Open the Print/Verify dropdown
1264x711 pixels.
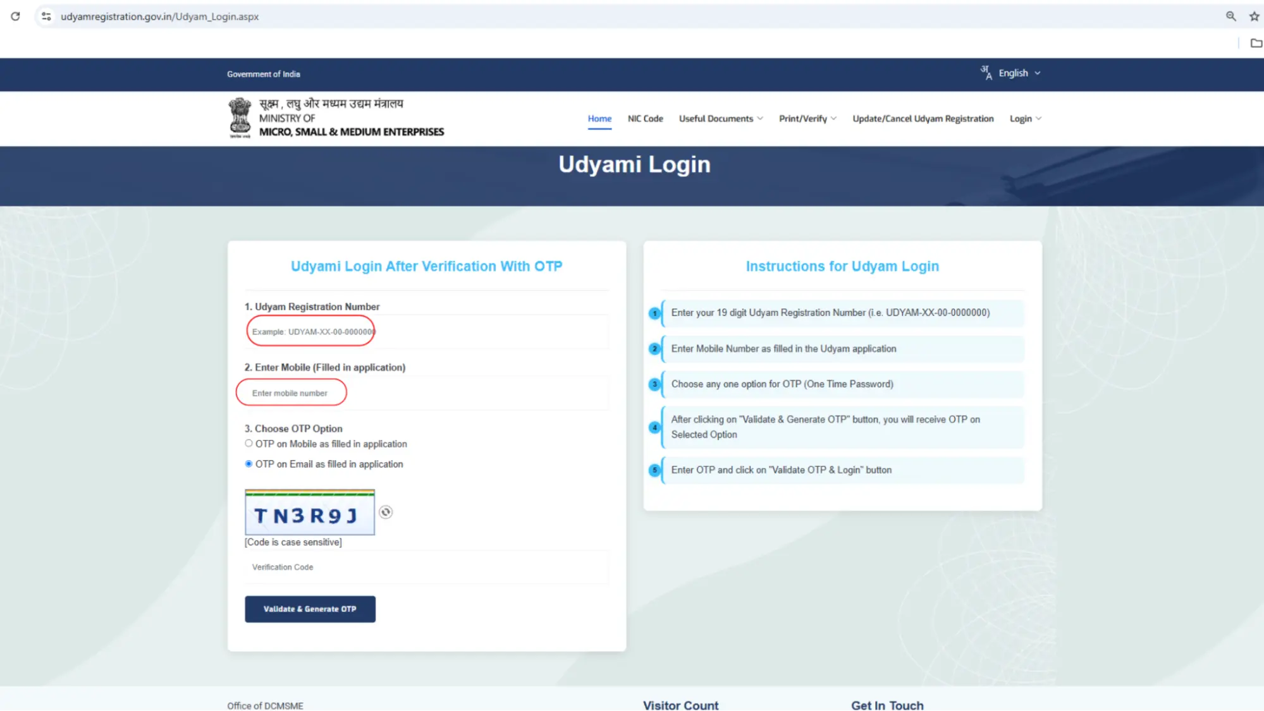807,119
